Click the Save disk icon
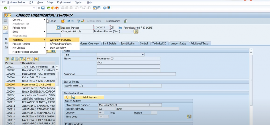This screenshot has width=270, height=125. click(43, 8)
